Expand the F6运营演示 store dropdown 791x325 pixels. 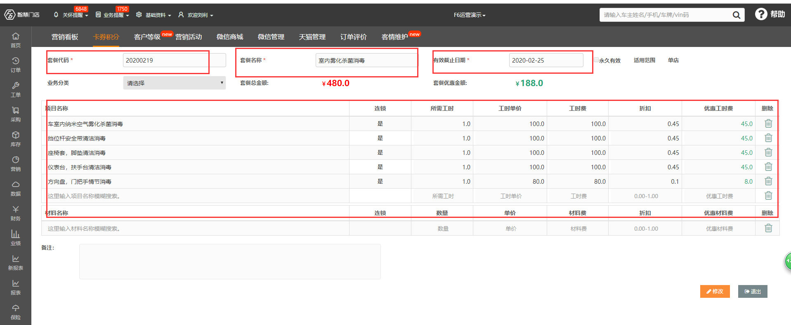point(470,15)
